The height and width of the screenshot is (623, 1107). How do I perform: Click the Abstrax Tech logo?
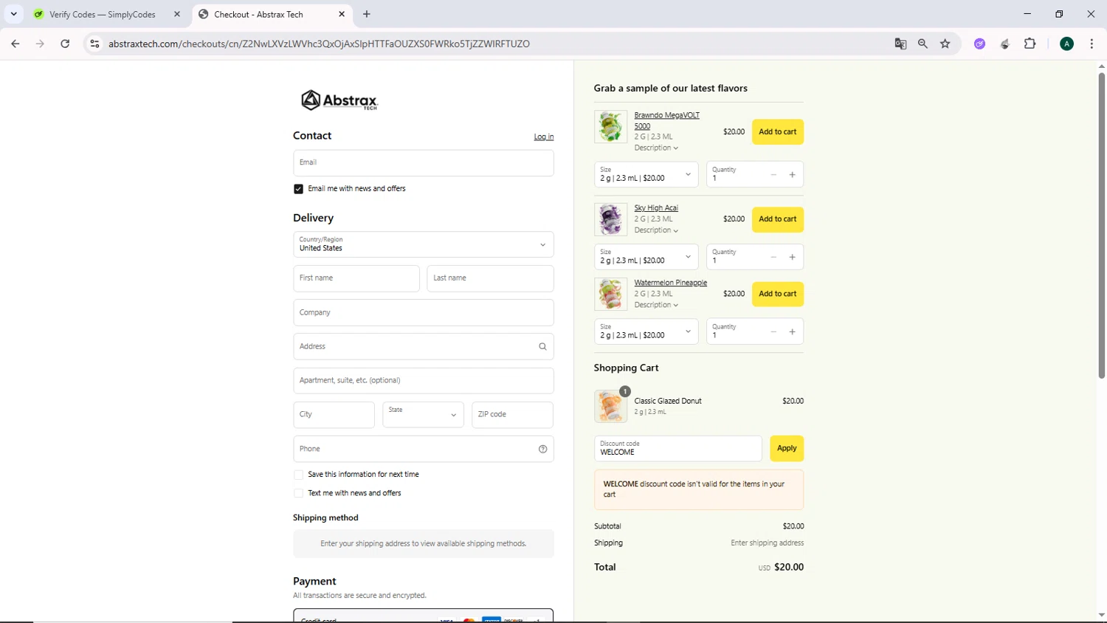[339, 100]
